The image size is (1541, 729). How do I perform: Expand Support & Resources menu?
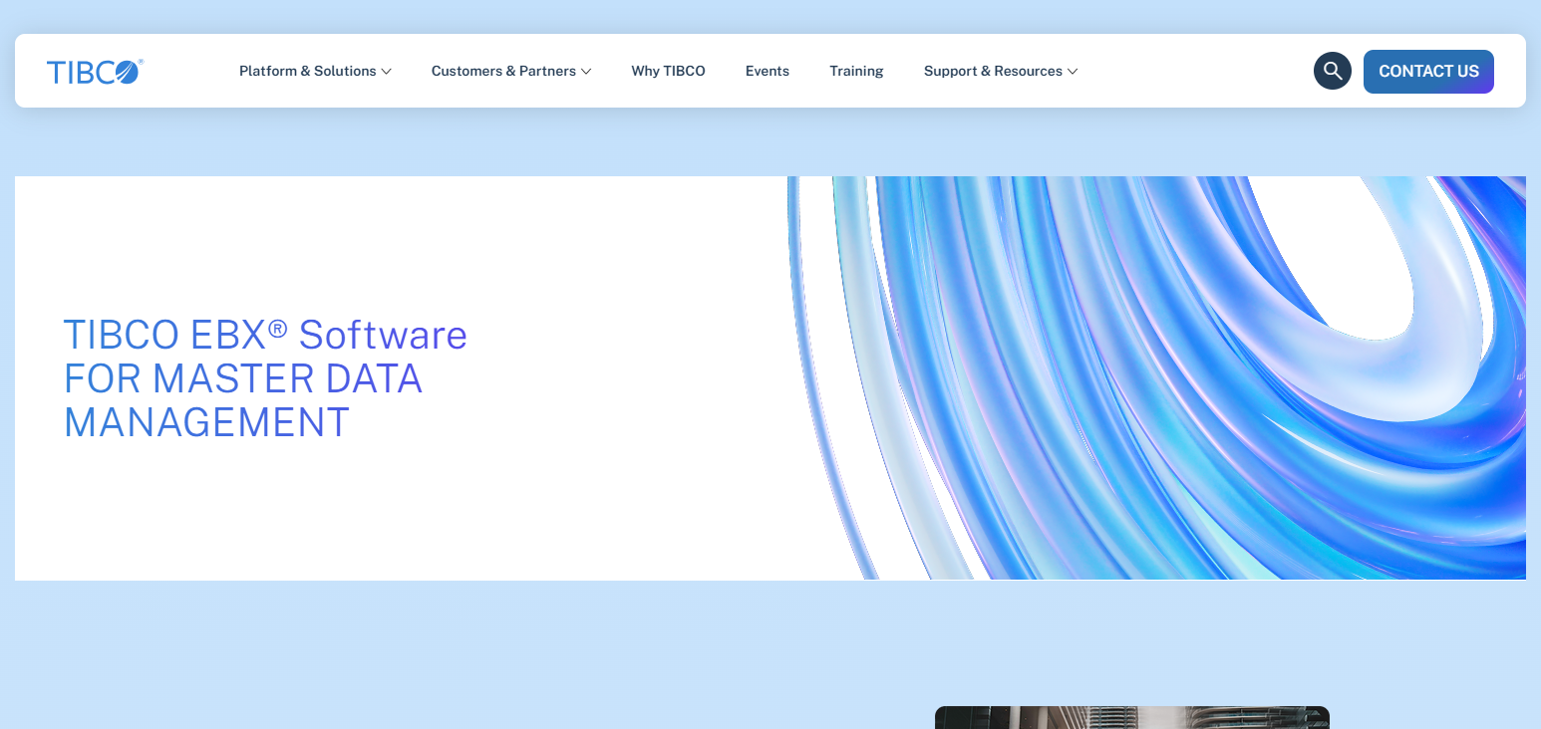(x=1001, y=71)
